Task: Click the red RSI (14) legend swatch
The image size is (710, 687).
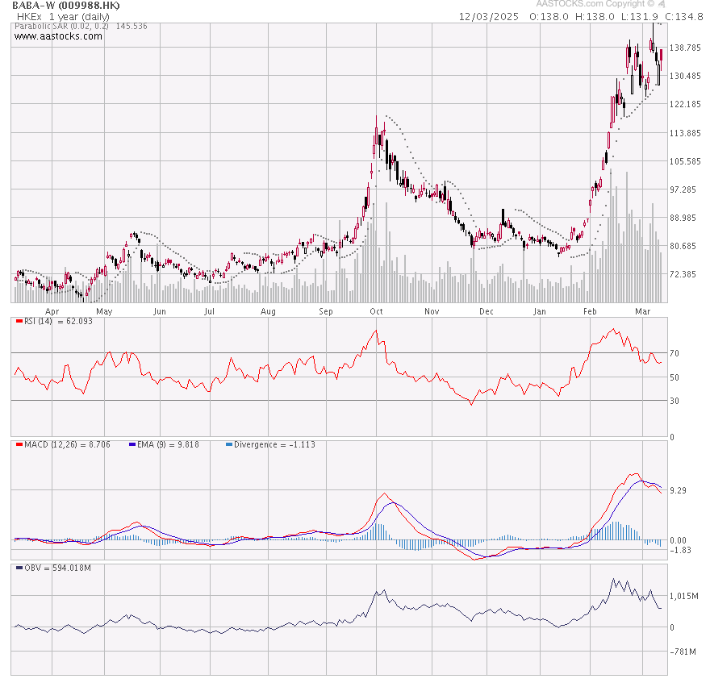Action: pos(19,322)
